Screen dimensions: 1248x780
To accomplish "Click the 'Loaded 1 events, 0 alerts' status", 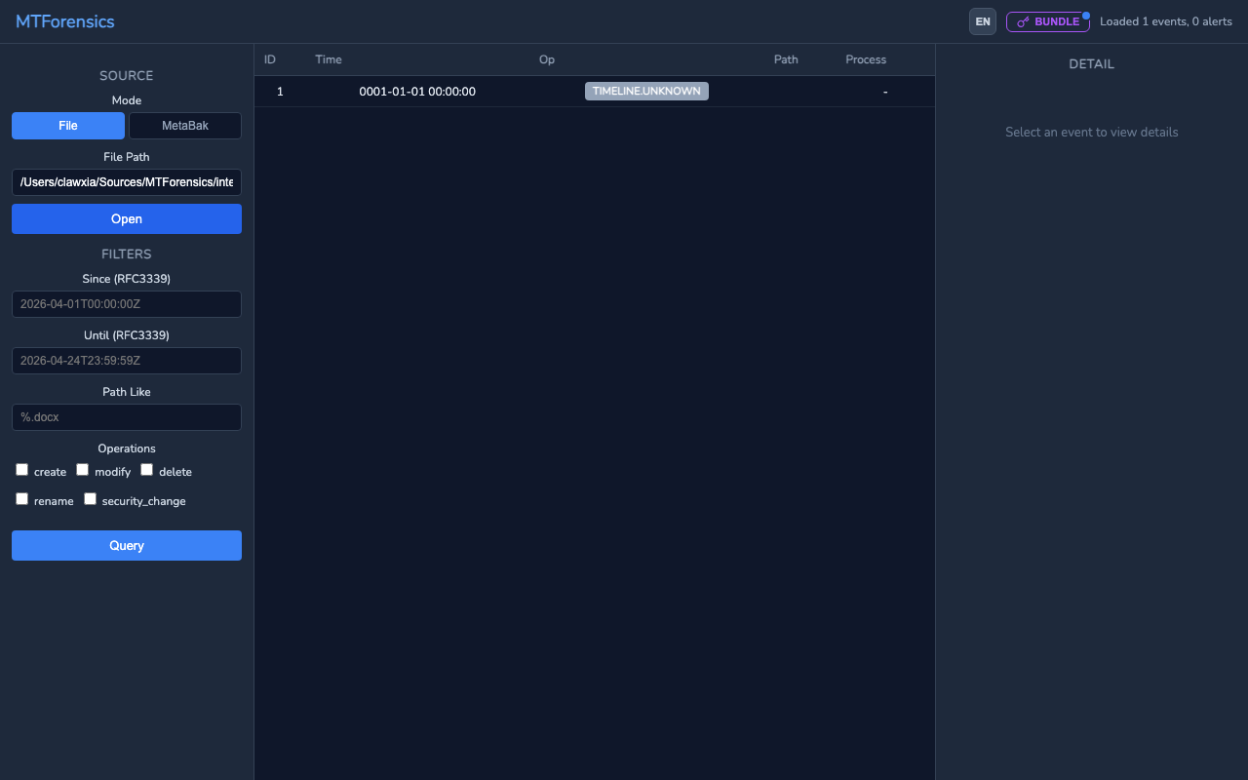I will coord(1166,21).
